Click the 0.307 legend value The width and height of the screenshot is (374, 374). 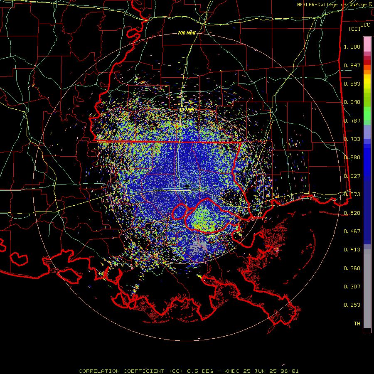352,287
